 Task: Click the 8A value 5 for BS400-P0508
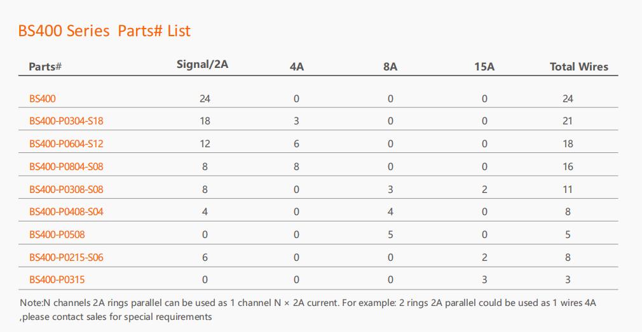tap(390, 235)
